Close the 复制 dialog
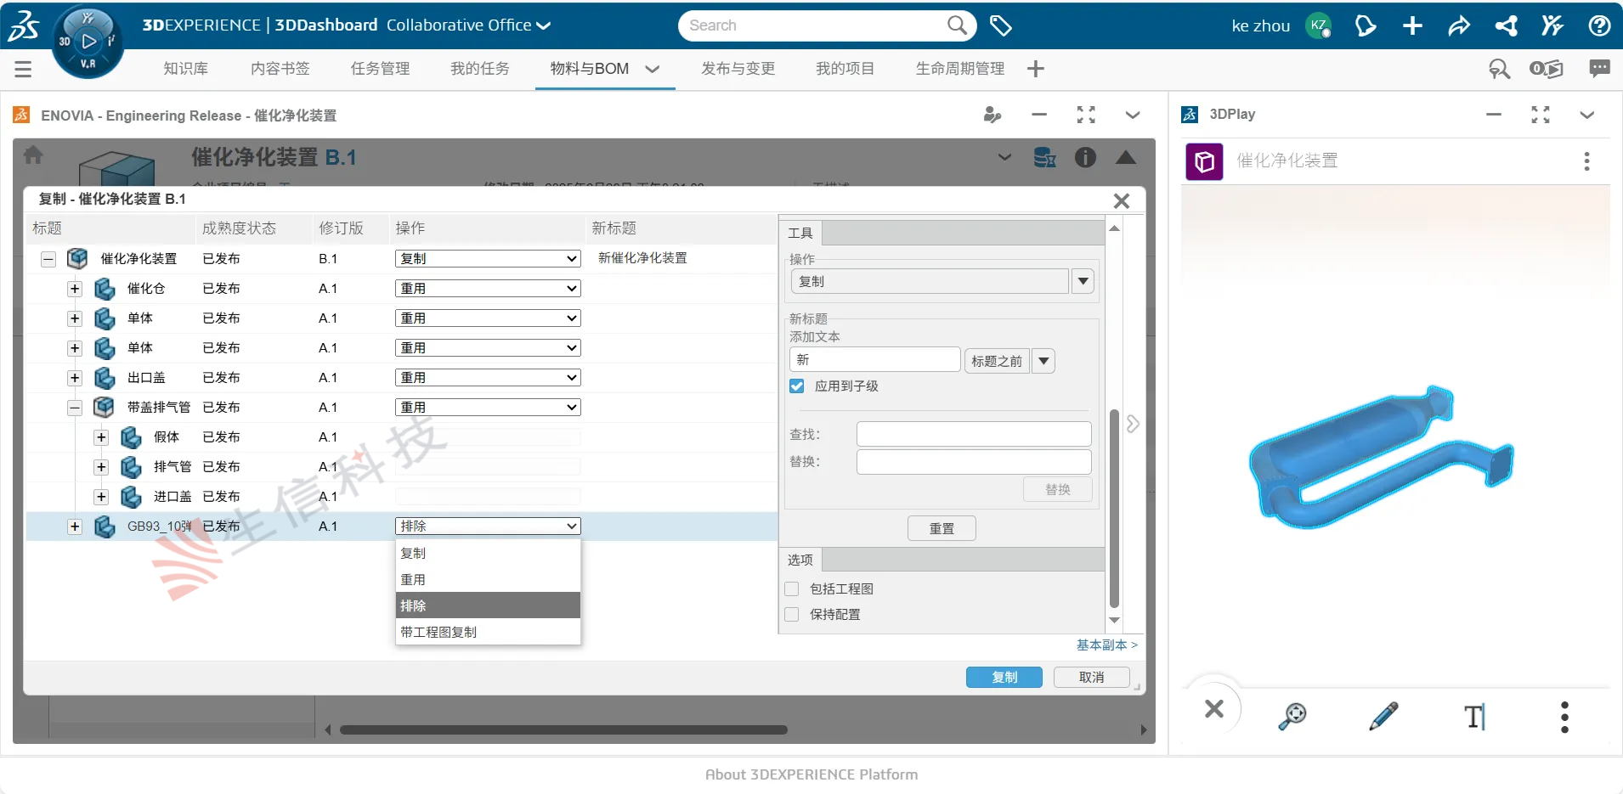The image size is (1623, 794). coord(1122,200)
